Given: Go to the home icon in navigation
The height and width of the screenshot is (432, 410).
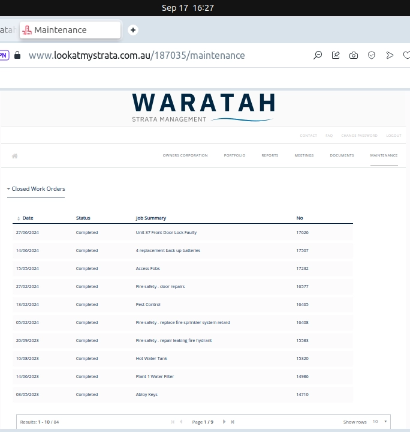Looking at the screenshot, I should (15, 156).
